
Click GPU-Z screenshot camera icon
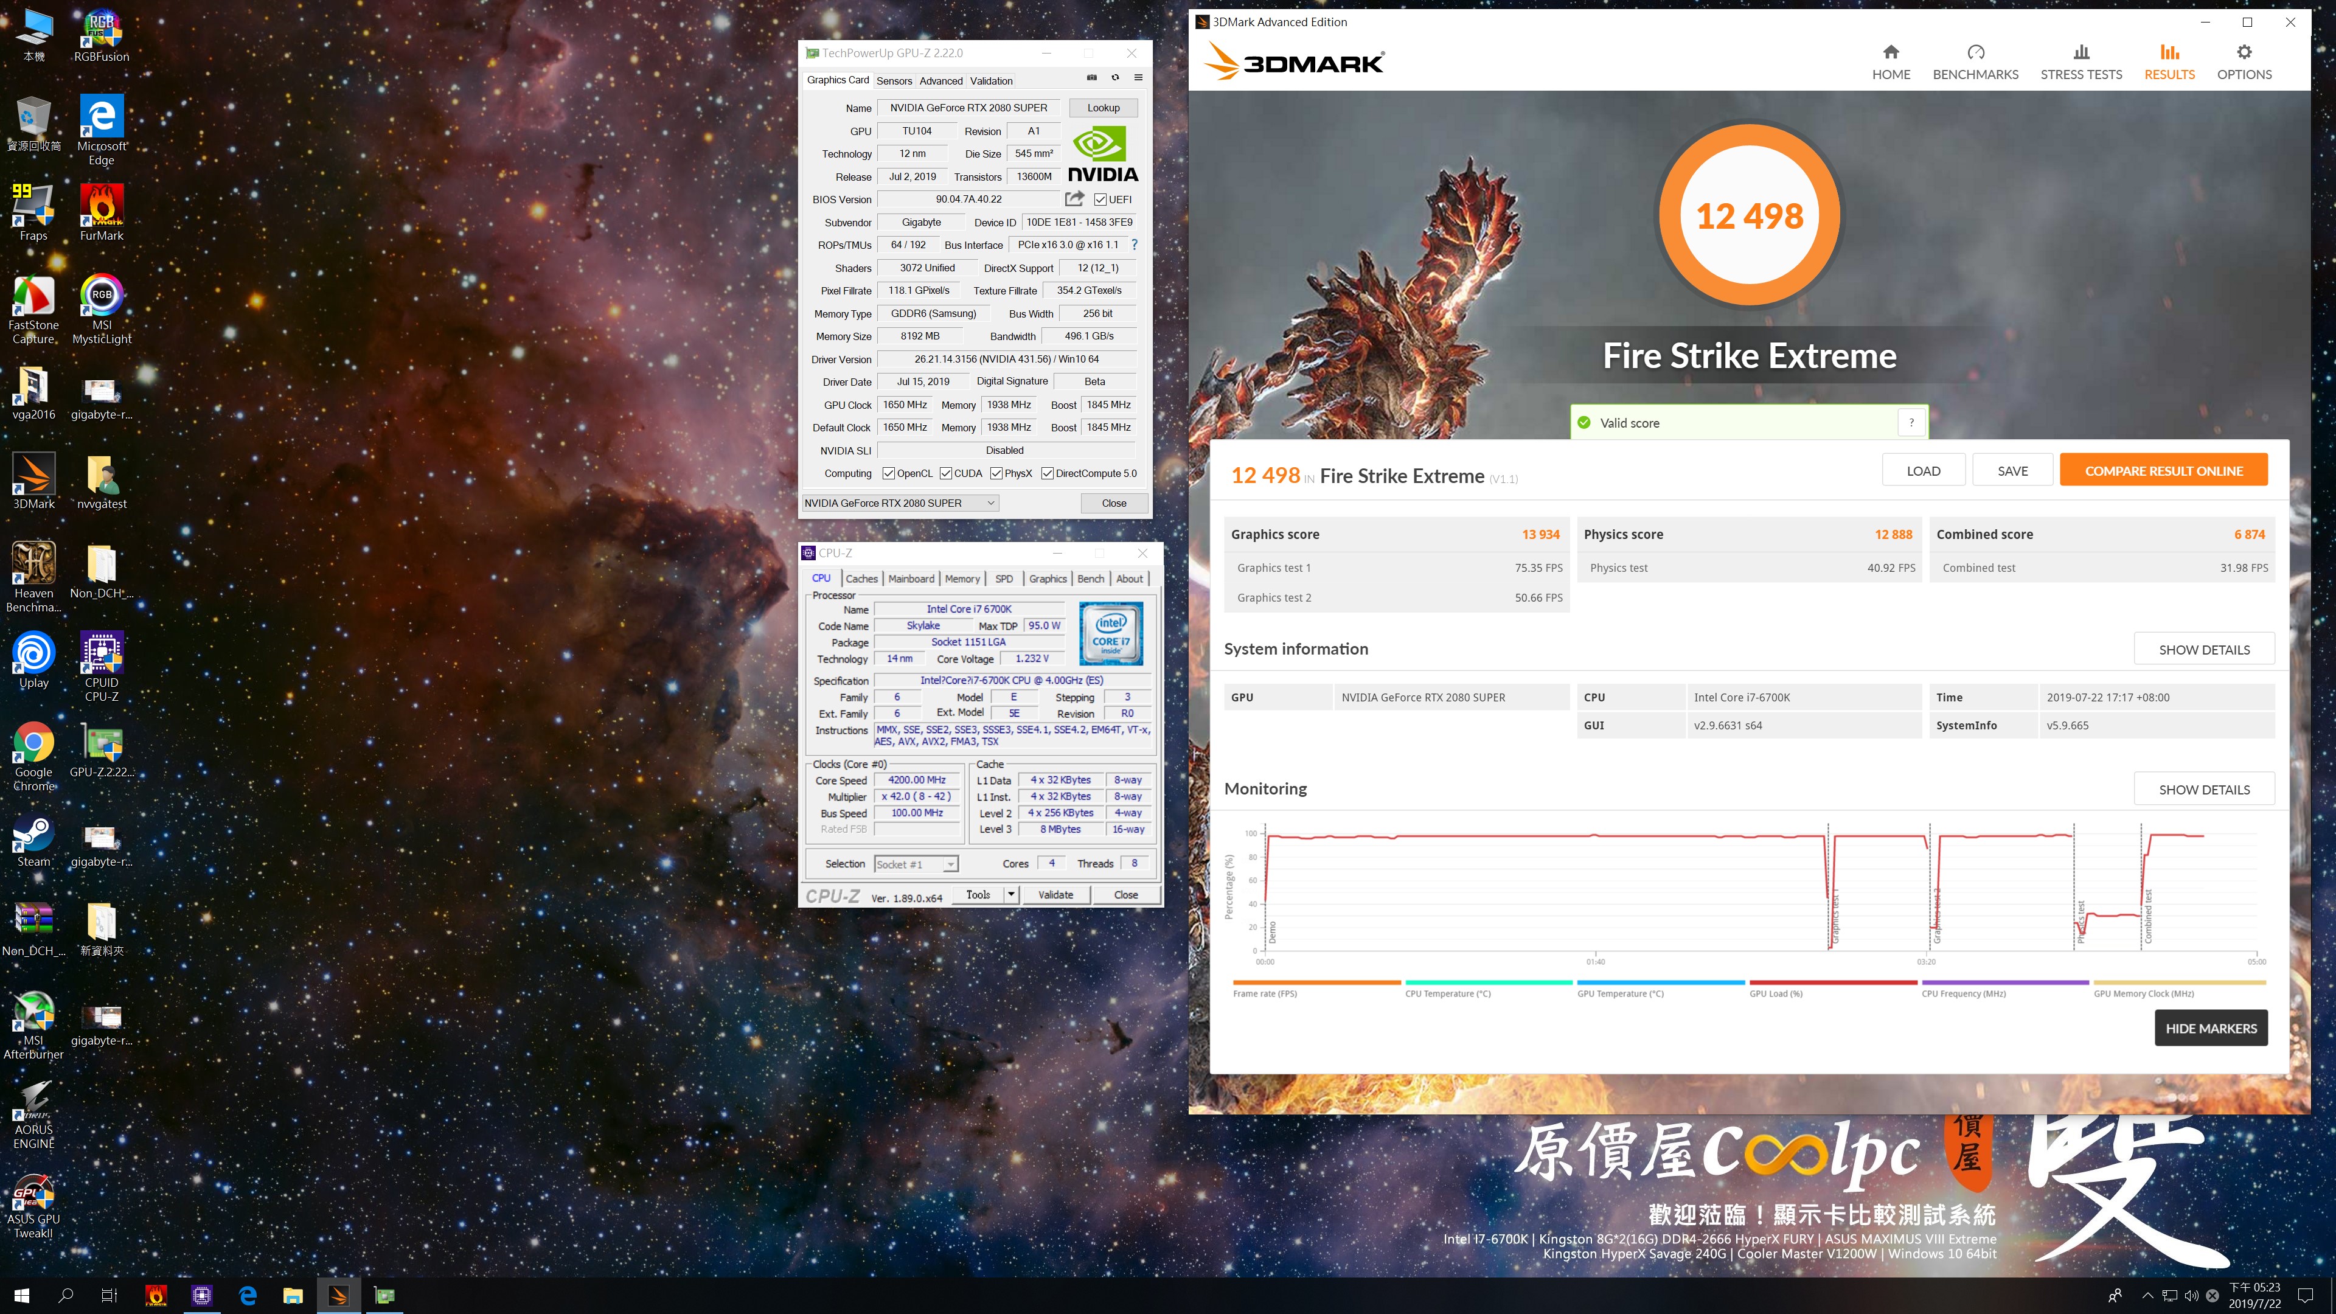[x=1092, y=78]
